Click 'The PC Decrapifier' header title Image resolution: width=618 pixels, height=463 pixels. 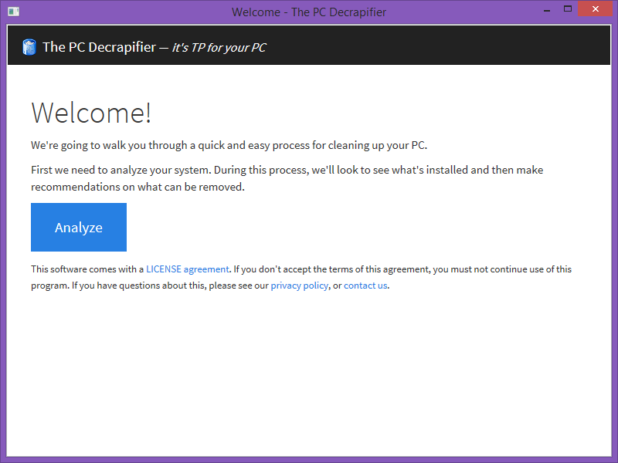click(x=100, y=47)
